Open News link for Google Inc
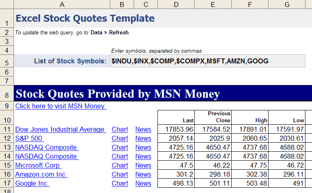 (143, 184)
